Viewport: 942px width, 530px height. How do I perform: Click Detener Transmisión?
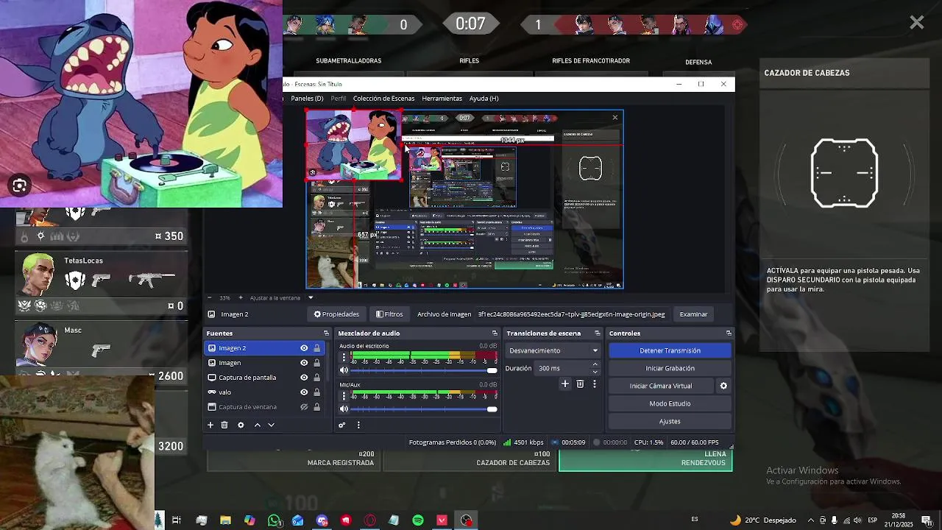670,350
